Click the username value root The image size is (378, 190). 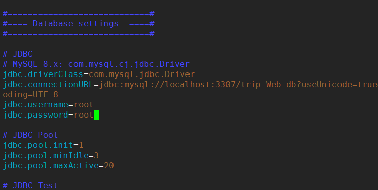pos(84,105)
